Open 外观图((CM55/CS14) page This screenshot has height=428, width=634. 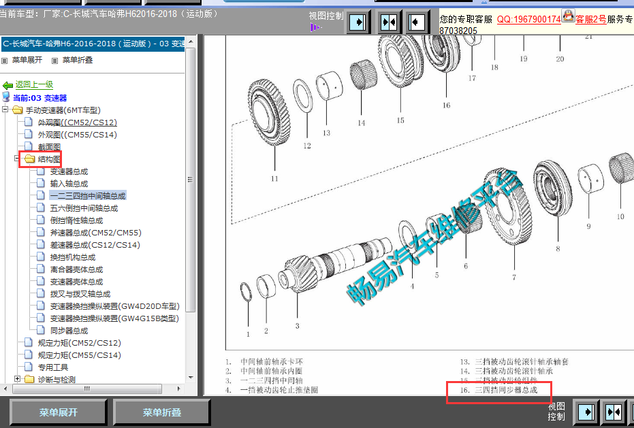(x=77, y=135)
